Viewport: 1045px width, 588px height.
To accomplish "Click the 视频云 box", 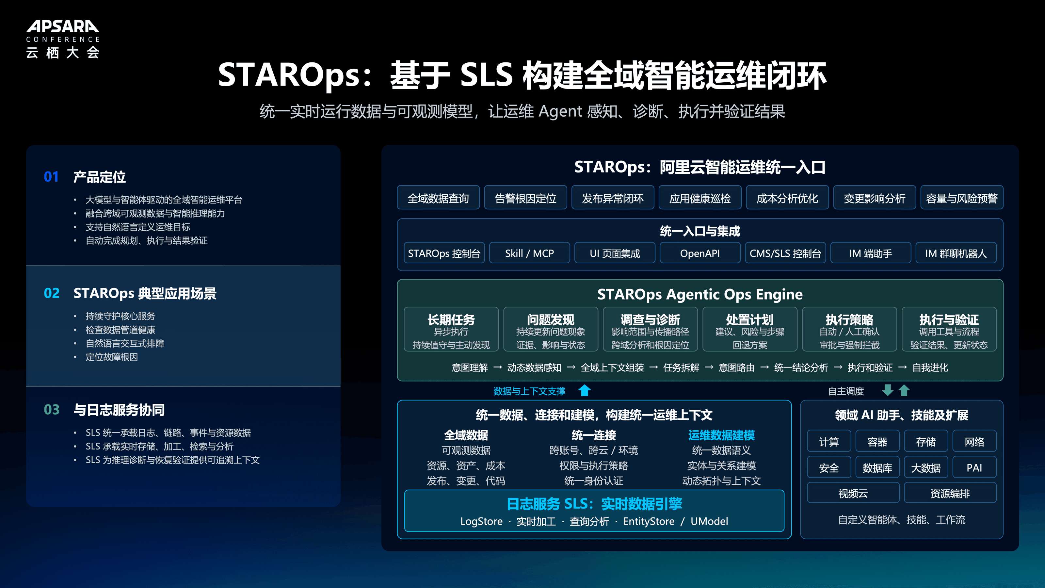I will 853,493.
